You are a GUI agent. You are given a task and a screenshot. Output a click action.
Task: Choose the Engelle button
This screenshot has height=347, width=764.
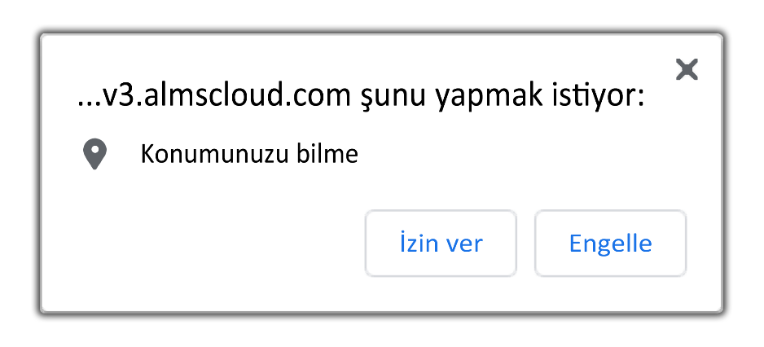pyautogui.click(x=611, y=244)
